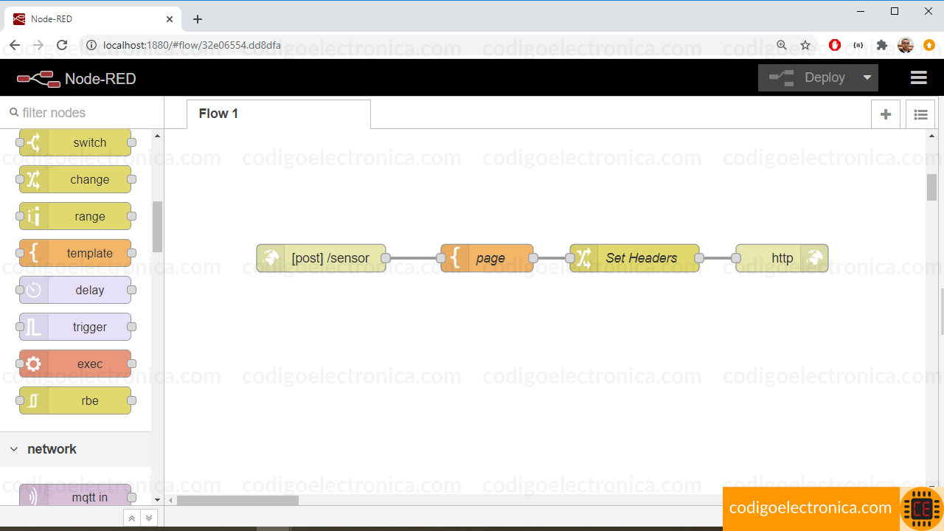Select the change node in palette
Viewport: 944px width, 531px height.
tap(75, 179)
